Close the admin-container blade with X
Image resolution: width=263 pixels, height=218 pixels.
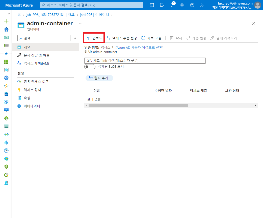[x=254, y=23]
